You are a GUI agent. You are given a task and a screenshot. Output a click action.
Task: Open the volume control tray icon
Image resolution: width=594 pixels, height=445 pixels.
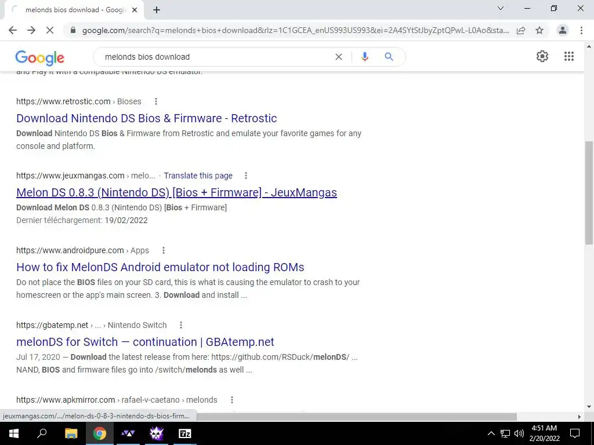[x=519, y=433]
